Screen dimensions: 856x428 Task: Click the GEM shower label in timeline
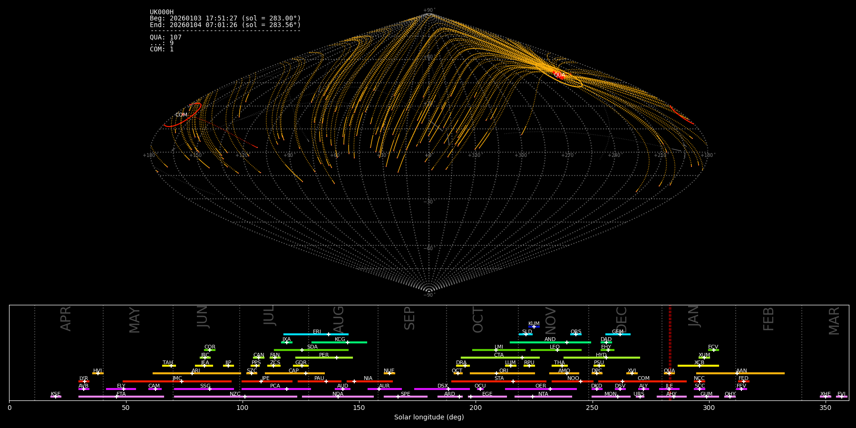(618, 332)
